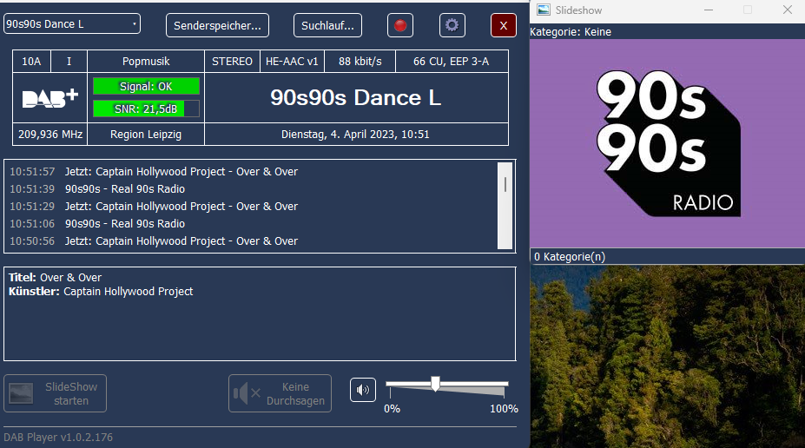Open the 90s90s Dance L station dropdown

click(x=71, y=24)
